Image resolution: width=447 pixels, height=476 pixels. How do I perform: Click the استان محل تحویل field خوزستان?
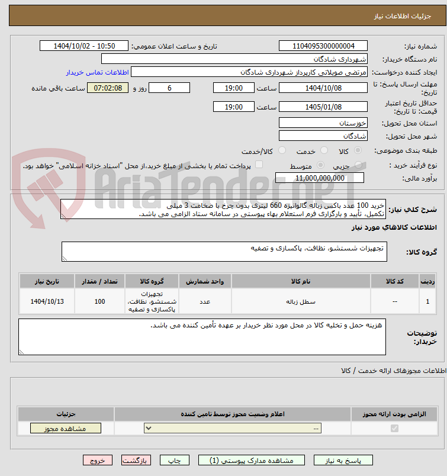323,123
